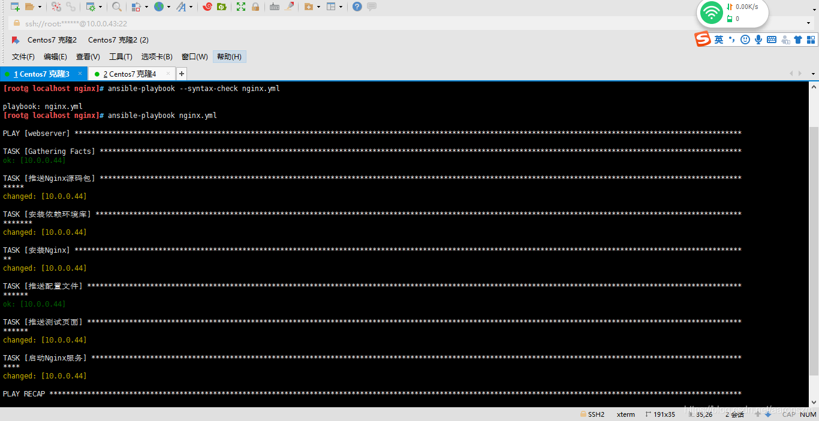The image size is (819, 421).
Task: Expand the Properties icon dropdown arrow
Action: [100, 7]
